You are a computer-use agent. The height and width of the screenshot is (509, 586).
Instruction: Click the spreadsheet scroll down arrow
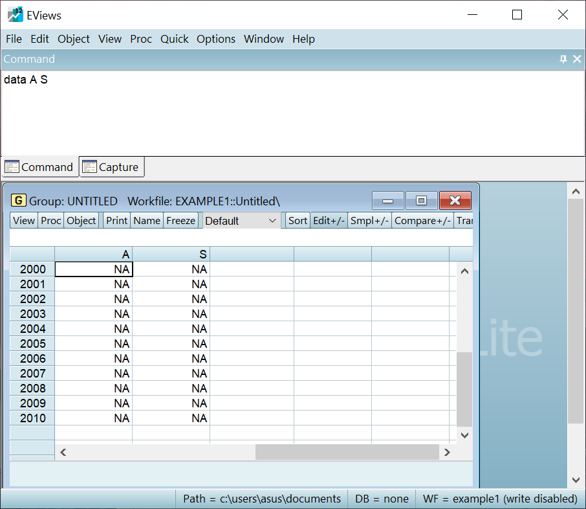coord(464,435)
